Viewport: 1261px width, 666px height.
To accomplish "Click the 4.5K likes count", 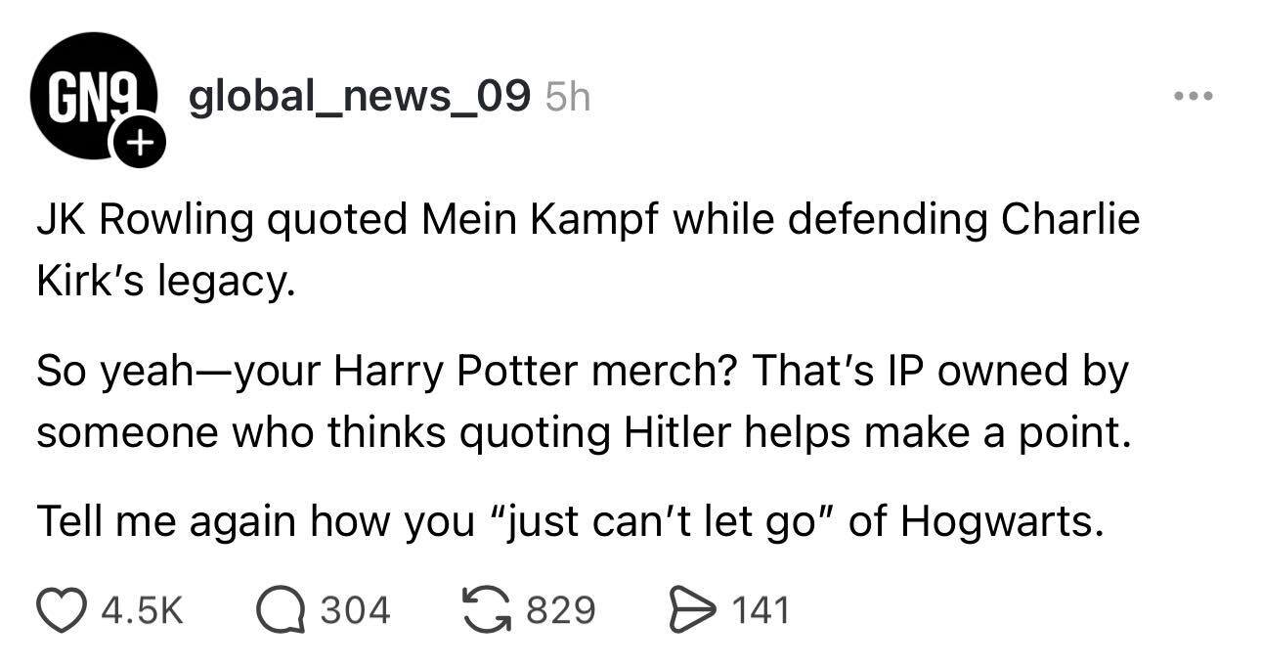I will pos(143,611).
